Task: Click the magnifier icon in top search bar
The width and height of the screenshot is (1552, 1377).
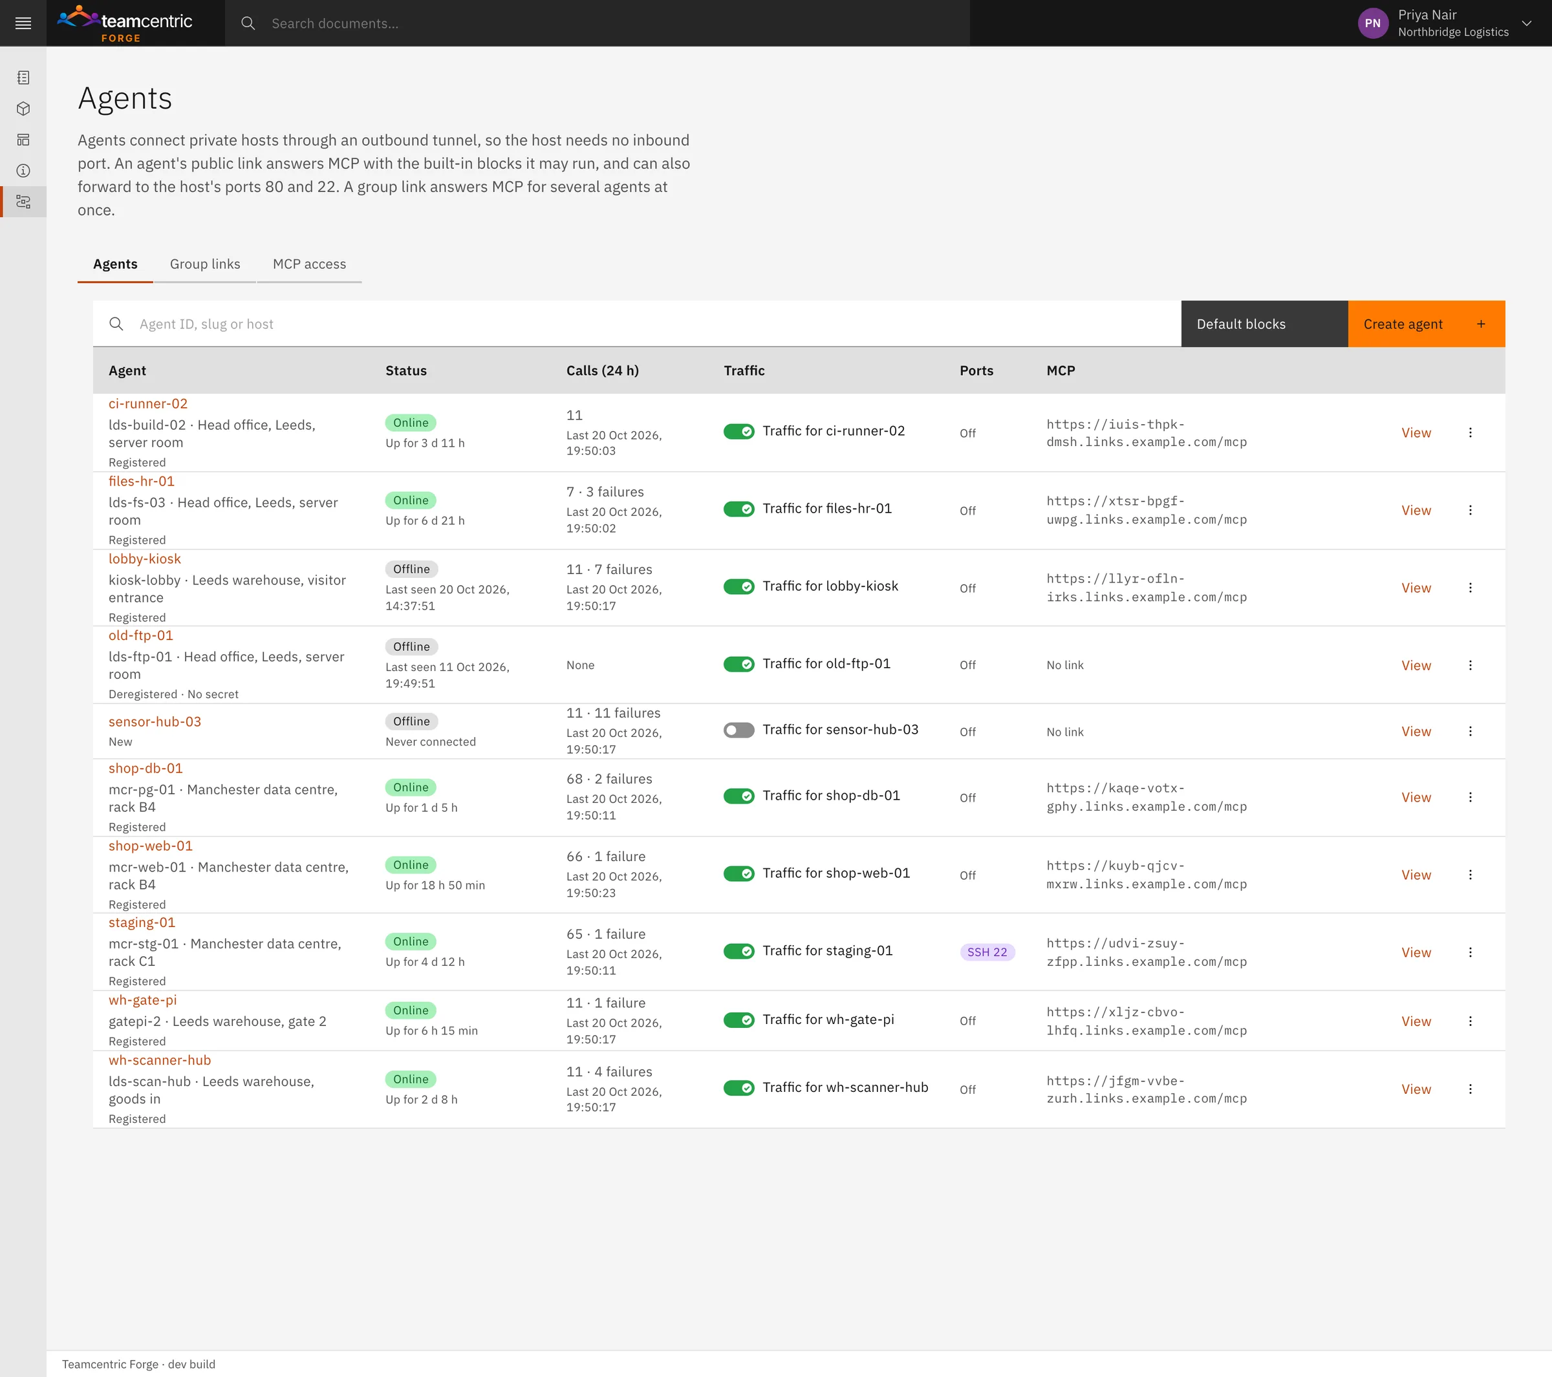Action: pyautogui.click(x=248, y=23)
